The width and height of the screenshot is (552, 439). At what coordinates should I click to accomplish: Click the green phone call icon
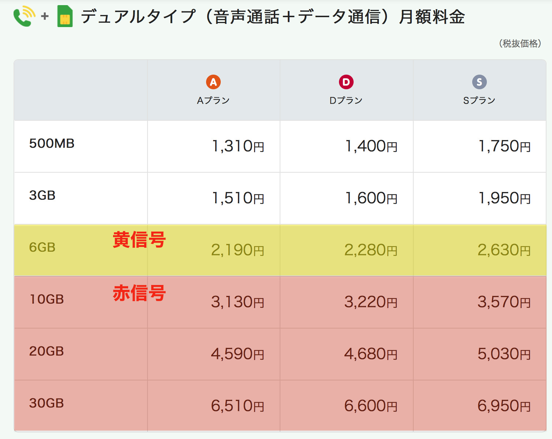[24, 17]
